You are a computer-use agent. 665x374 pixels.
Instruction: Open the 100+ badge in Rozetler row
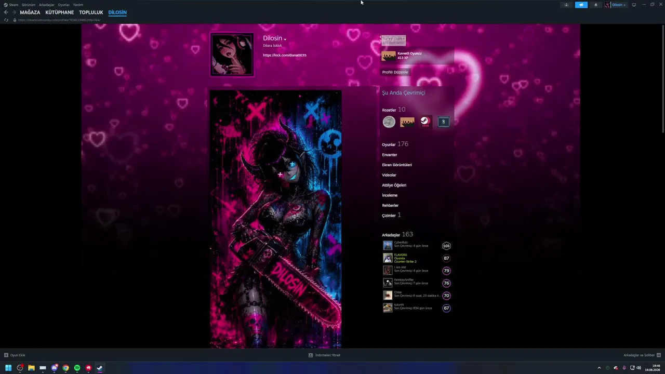407,122
